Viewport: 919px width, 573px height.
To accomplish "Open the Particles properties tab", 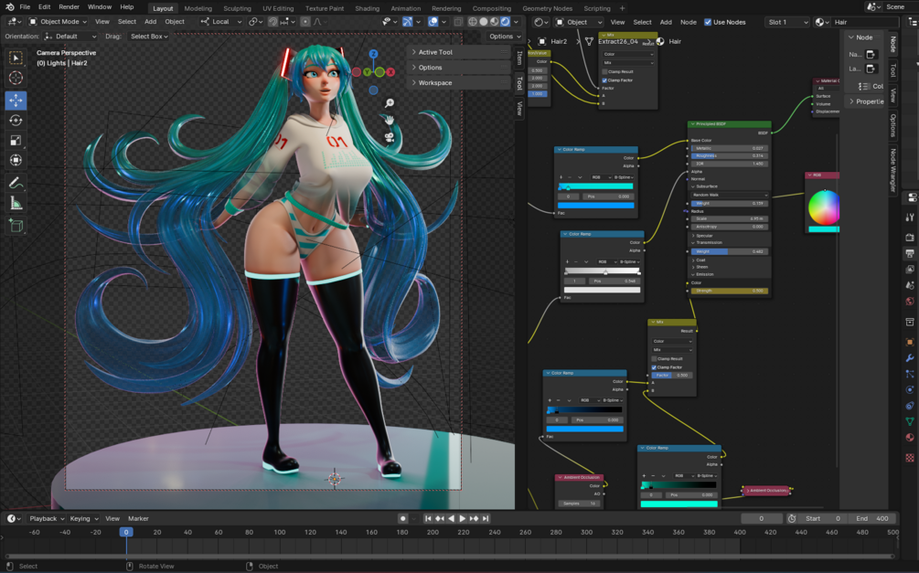I will [x=910, y=373].
